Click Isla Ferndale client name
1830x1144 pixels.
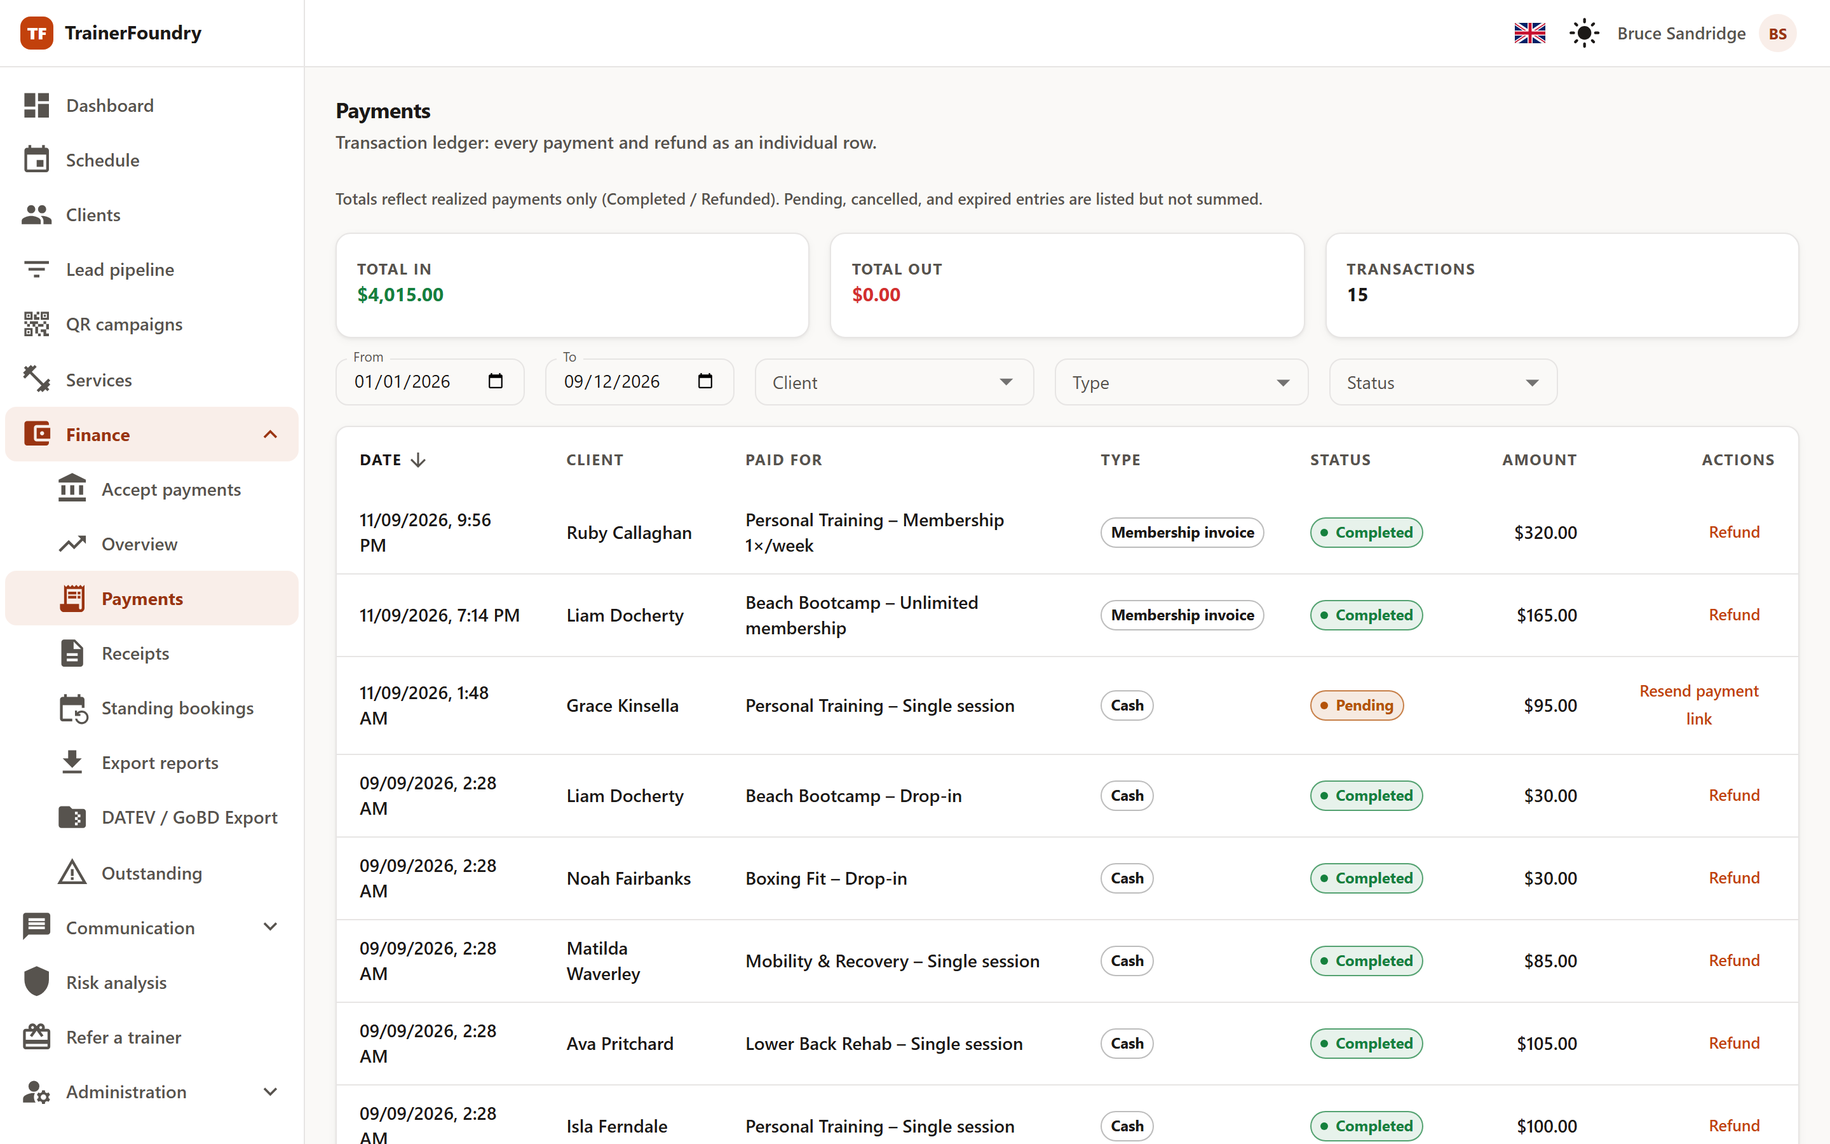click(616, 1126)
